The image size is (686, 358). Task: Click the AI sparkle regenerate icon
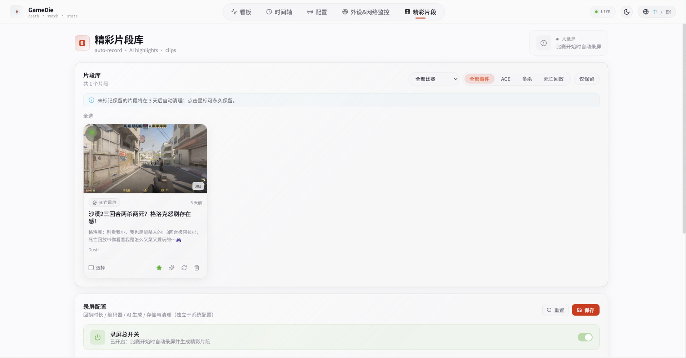pyautogui.click(x=172, y=268)
